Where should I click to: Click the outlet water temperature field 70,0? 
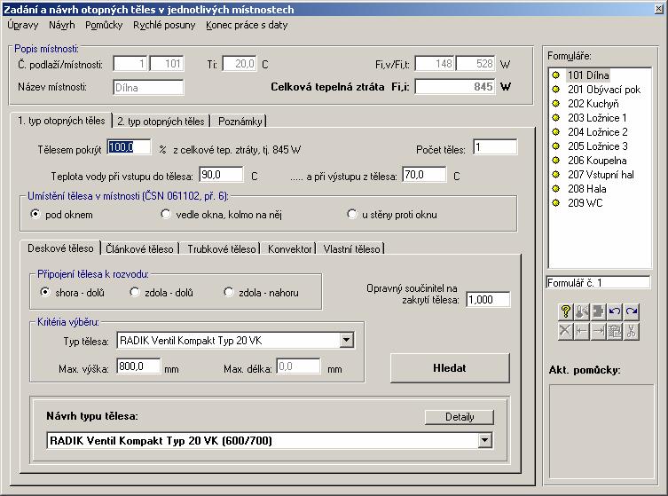[x=424, y=175]
